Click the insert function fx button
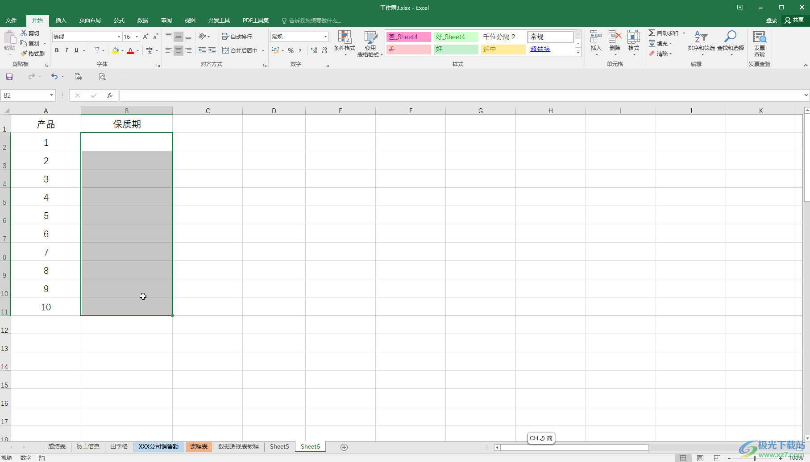 [x=109, y=95]
